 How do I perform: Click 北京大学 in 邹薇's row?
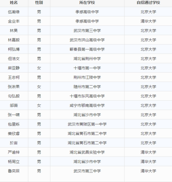point(148,105)
